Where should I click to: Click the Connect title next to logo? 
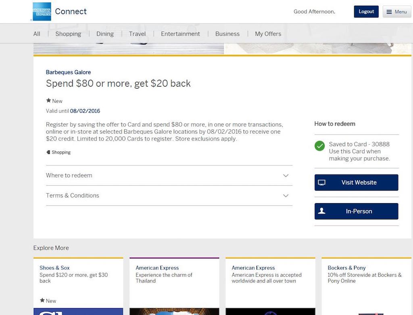[x=71, y=11]
